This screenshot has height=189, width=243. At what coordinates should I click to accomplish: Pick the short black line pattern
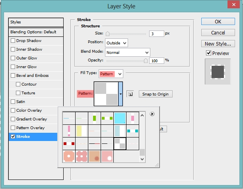(107, 143)
